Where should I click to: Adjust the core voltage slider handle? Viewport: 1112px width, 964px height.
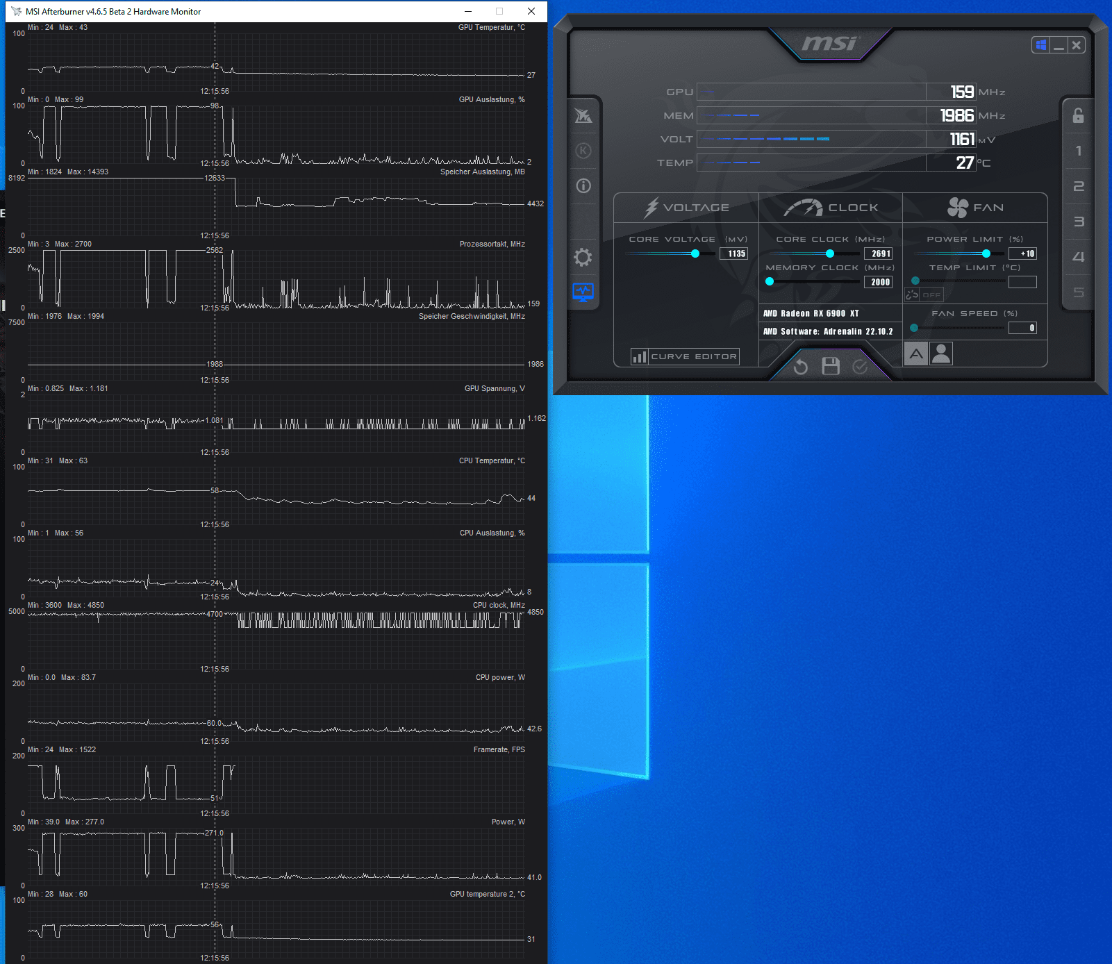click(695, 254)
